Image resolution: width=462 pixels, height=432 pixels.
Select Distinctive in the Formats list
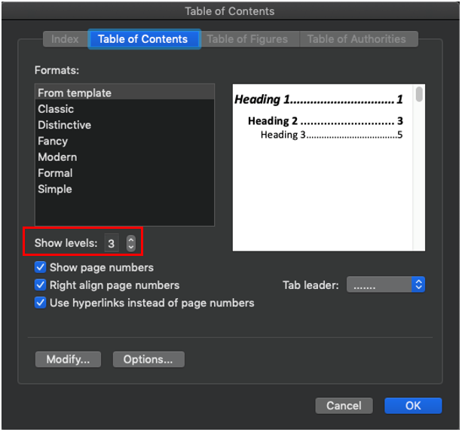pyautogui.click(x=64, y=125)
